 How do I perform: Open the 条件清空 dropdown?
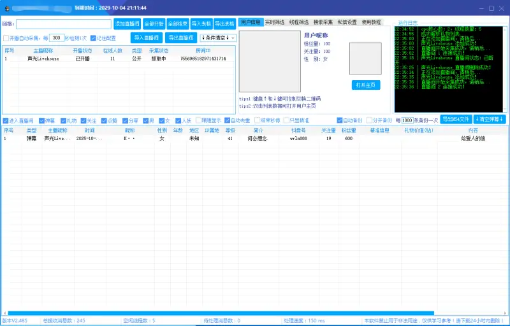click(x=217, y=38)
